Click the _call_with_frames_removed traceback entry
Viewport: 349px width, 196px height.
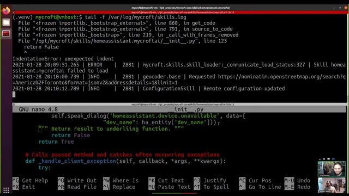coord(128,35)
